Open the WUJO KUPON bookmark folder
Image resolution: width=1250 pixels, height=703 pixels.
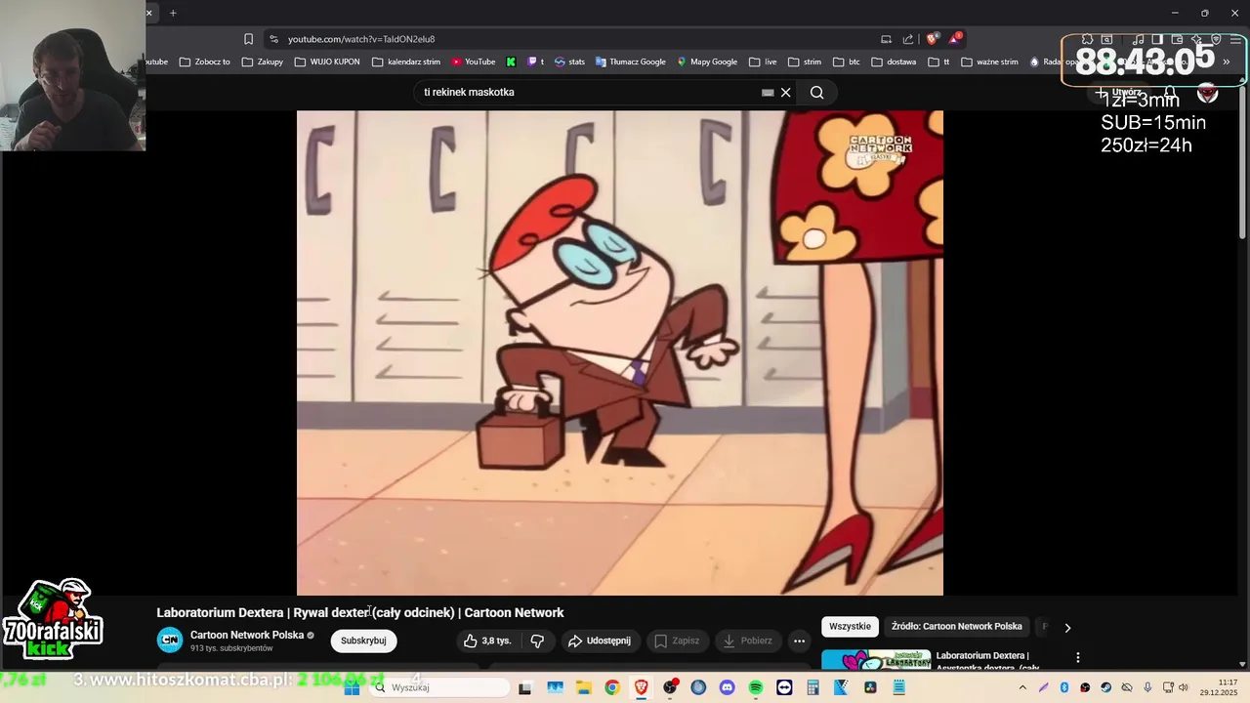point(327,62)
